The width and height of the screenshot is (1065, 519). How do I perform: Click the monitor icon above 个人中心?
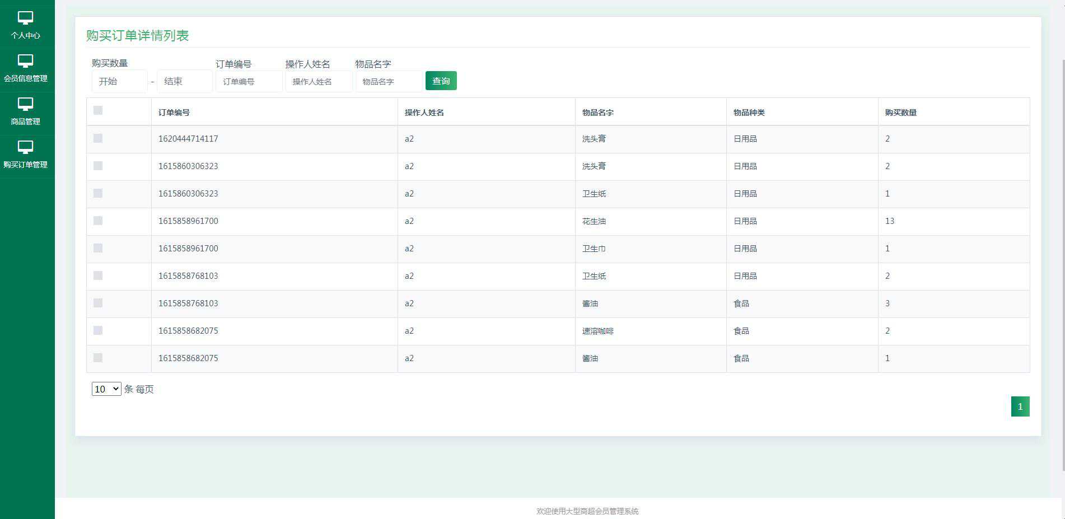point(25,18)
